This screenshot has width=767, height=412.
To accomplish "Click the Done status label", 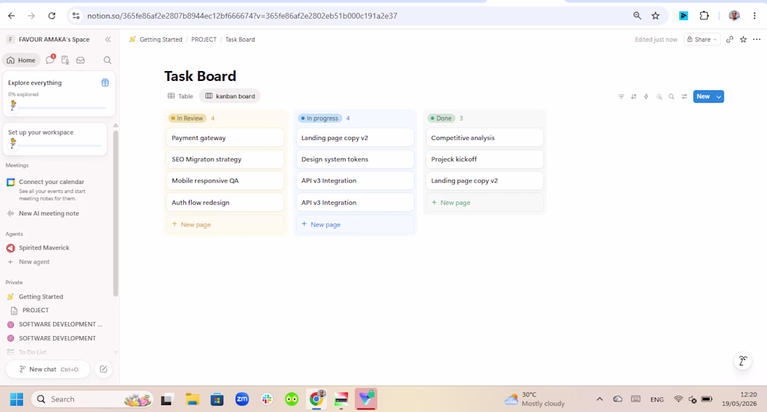I will (441, 119).
